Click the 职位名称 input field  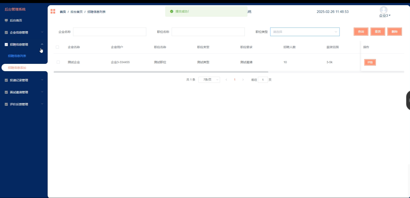coord(208,32)
